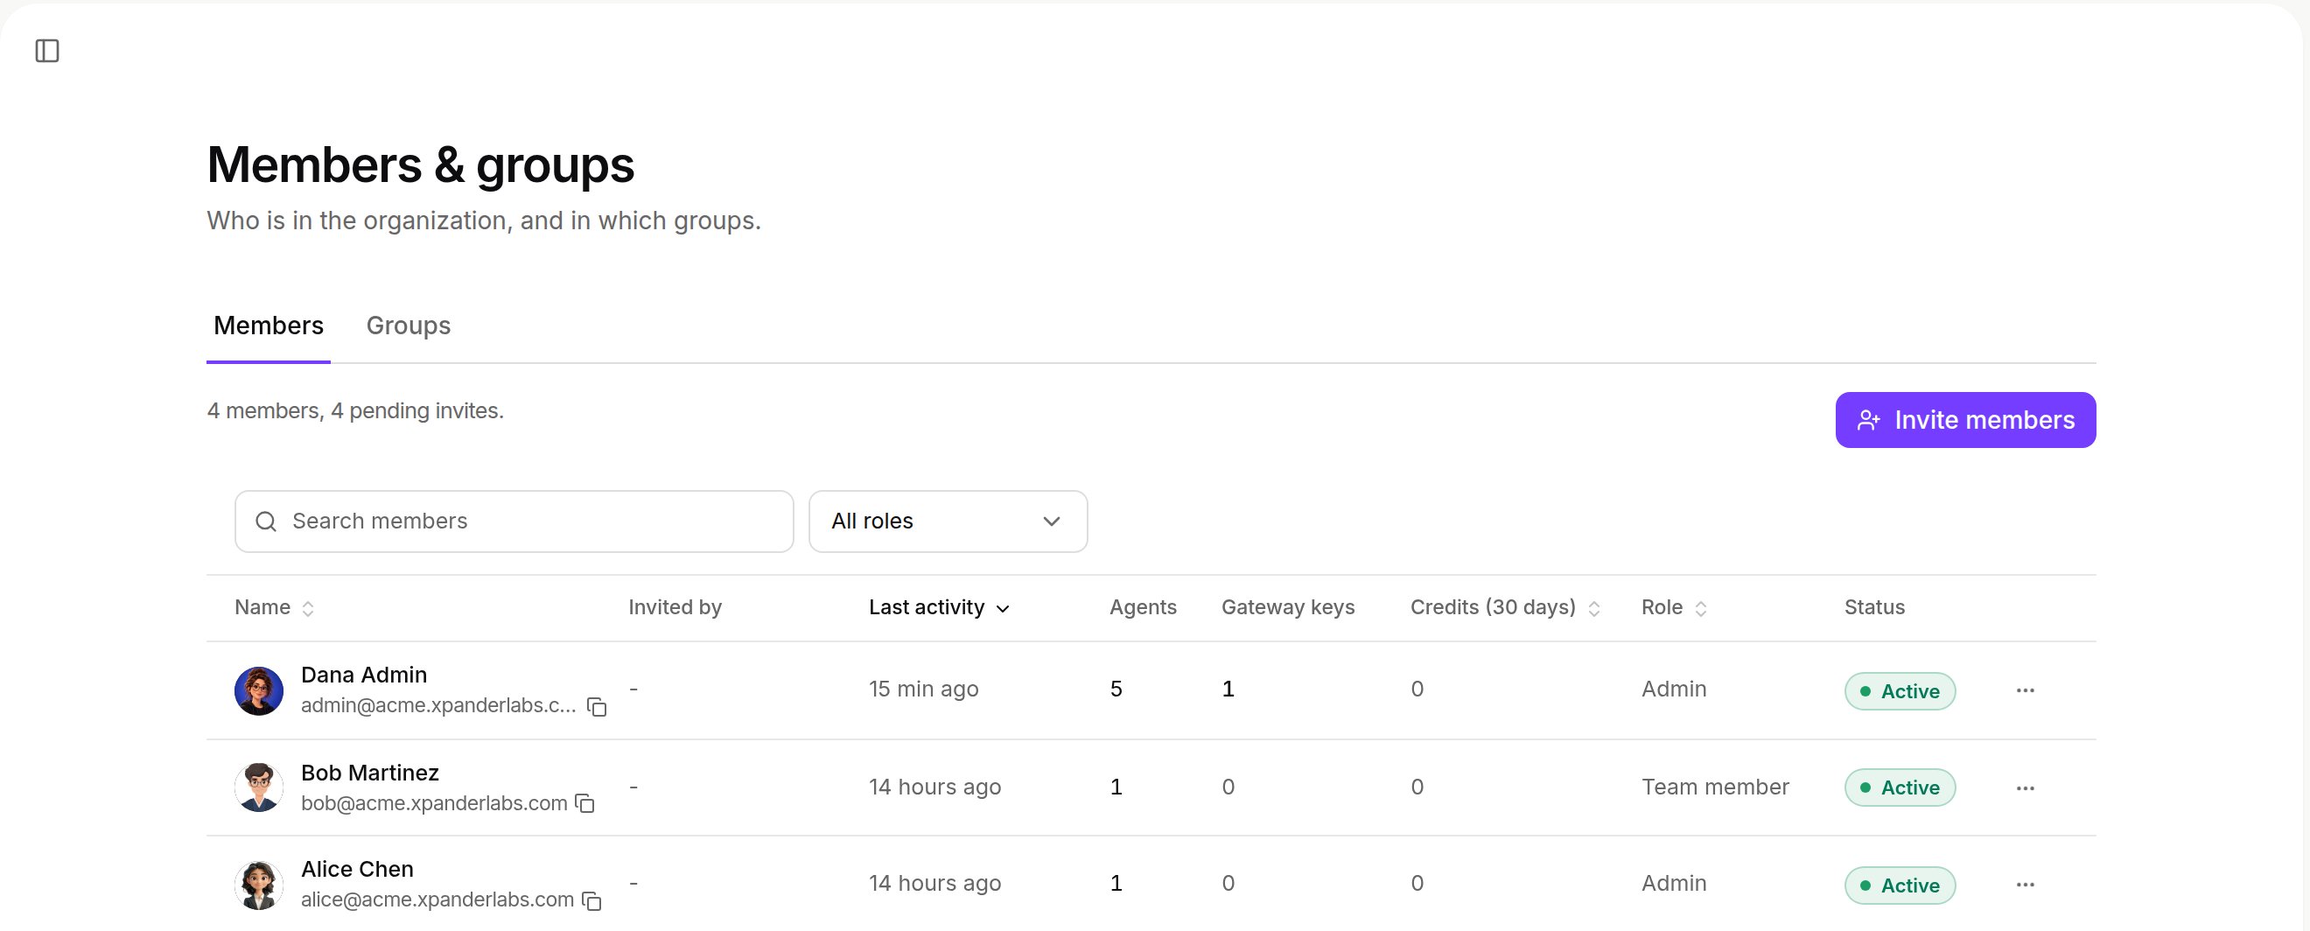Click the 15 min ago activity cell

coord(923,689)
